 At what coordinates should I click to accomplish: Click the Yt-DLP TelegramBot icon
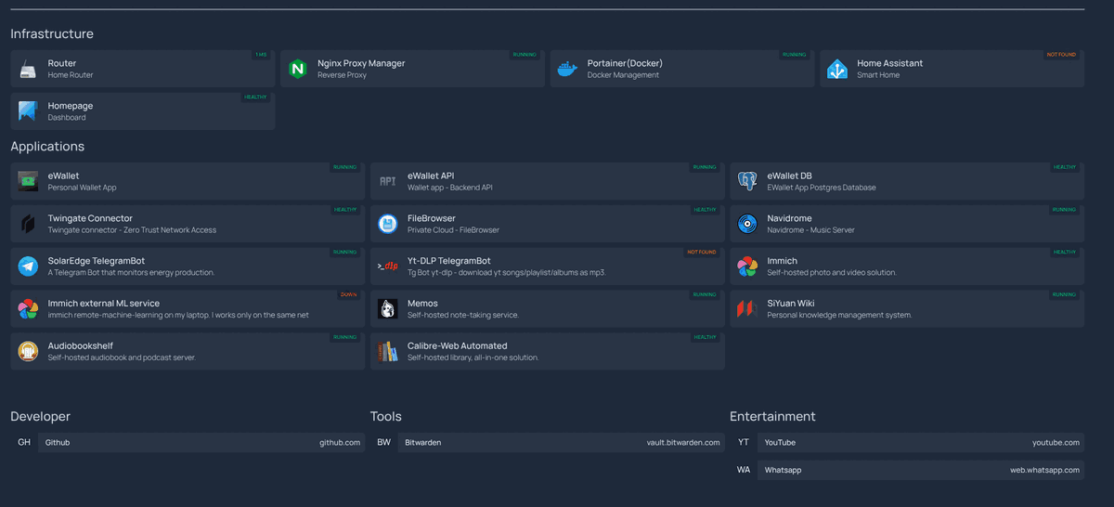pos(387,266)
